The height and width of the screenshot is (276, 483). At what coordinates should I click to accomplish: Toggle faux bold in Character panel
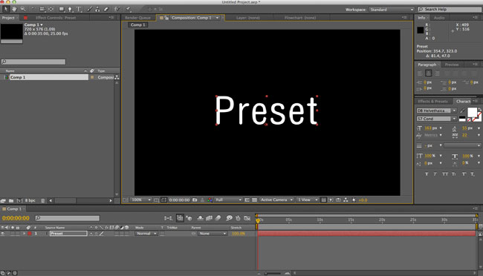pyautogui.click(x=427, y=174)
